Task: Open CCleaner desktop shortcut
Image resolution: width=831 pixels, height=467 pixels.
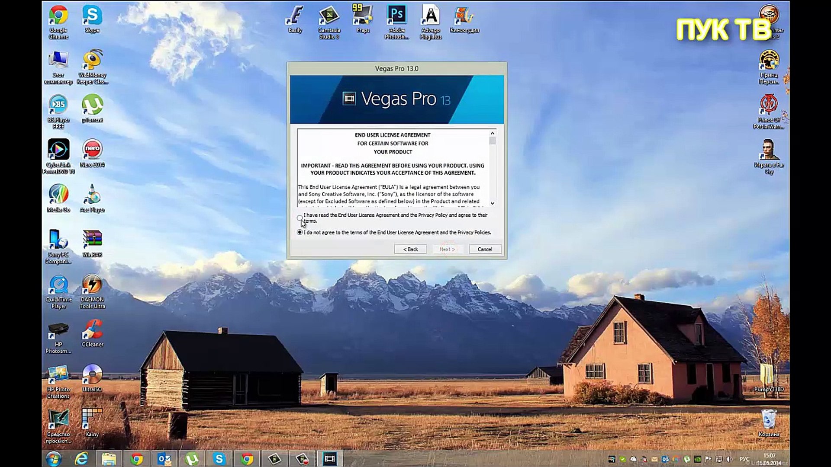Action: (x=92, y=333)
